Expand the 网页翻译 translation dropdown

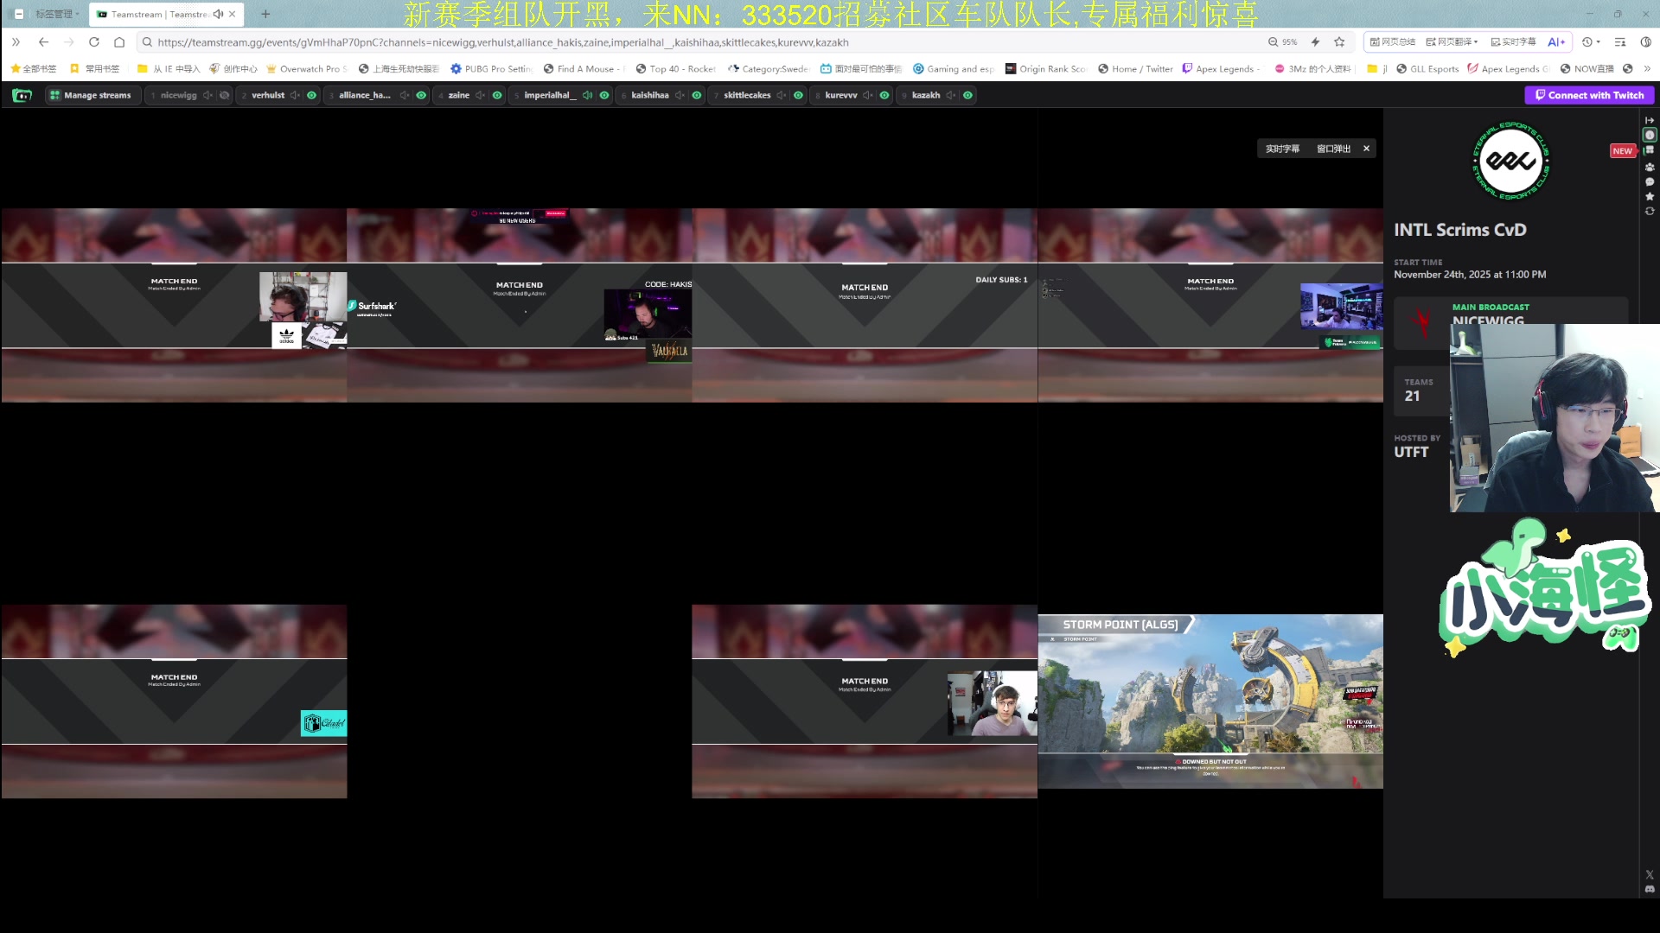[x=1476, y=41]
